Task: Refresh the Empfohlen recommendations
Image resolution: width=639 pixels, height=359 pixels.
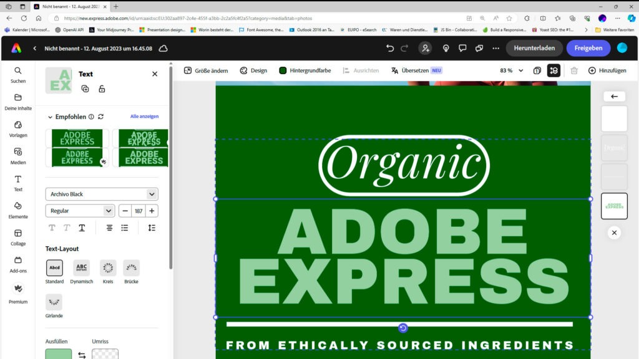Action: click(x=100, y=117)
